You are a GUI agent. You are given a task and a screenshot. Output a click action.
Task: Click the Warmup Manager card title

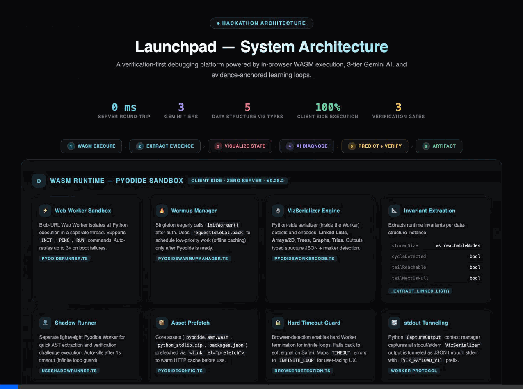tap(194, 211)
